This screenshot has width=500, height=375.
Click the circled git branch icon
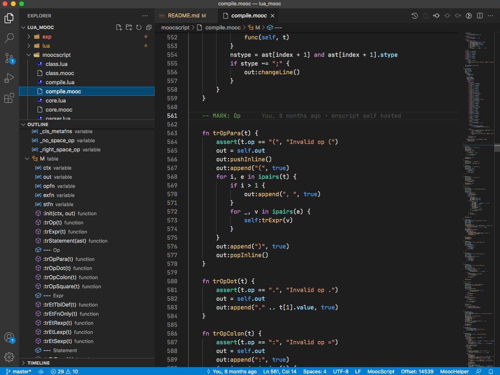pos(469,16)
